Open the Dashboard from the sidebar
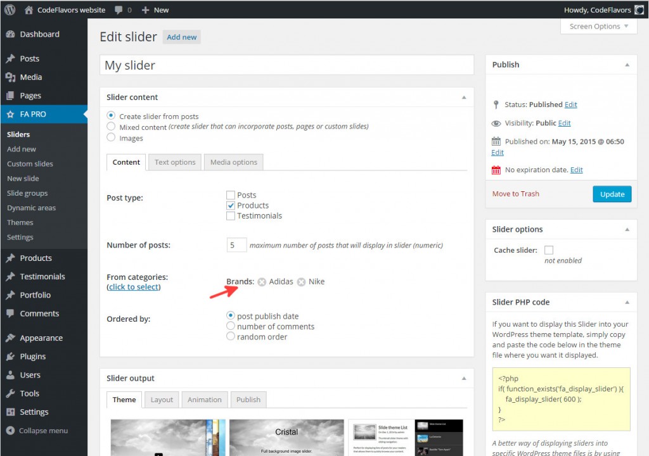The width and height of the screenshot is (649, 456). tap(35, 34)
